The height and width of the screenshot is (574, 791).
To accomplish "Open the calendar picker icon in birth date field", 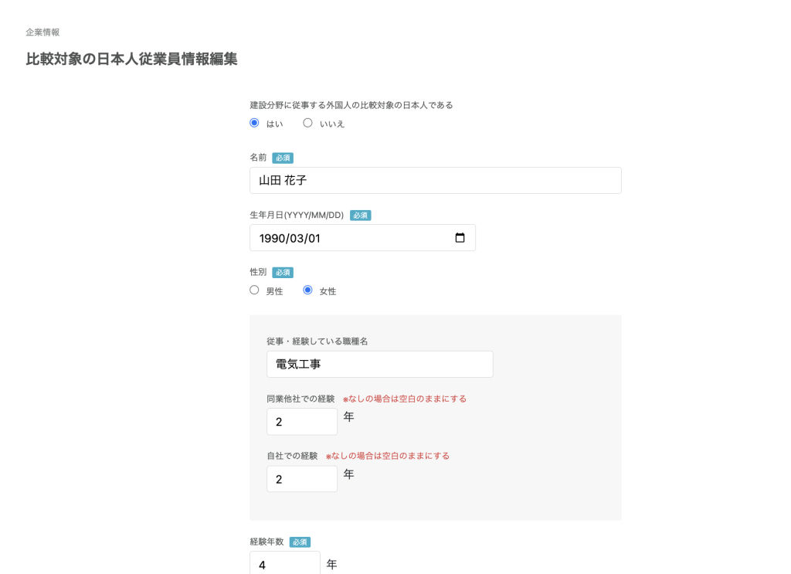I will coord(460,238).
